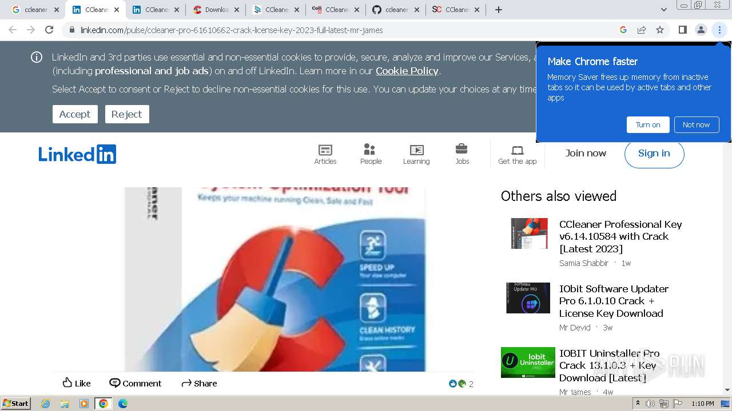732x411 pixels.
Task: Open media player from taskbar
Action: 84,404
